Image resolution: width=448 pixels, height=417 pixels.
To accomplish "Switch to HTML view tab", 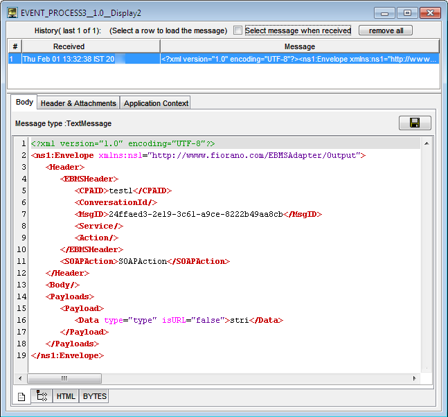I will [66, 396].
